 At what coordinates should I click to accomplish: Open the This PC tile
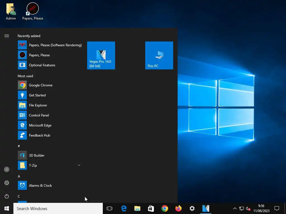(159, 55)
